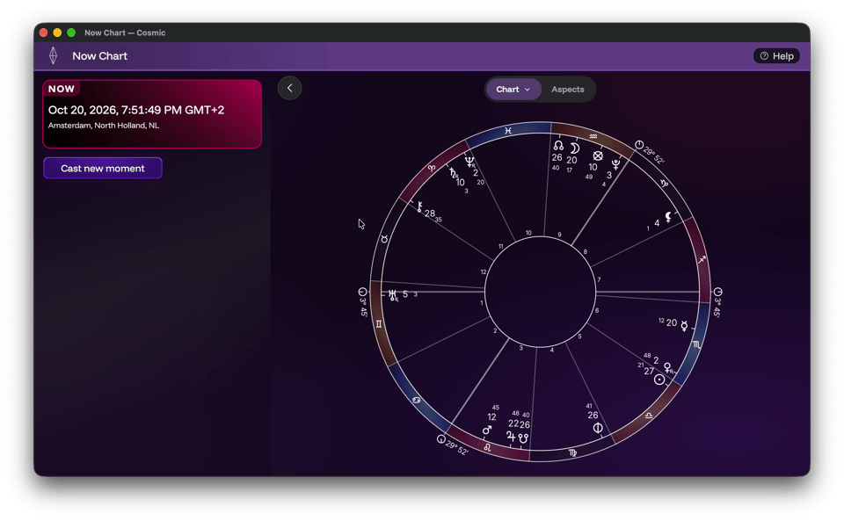Select the Jupiter glyph in Leo
This screenshot has height=521, width=844.
511,437
